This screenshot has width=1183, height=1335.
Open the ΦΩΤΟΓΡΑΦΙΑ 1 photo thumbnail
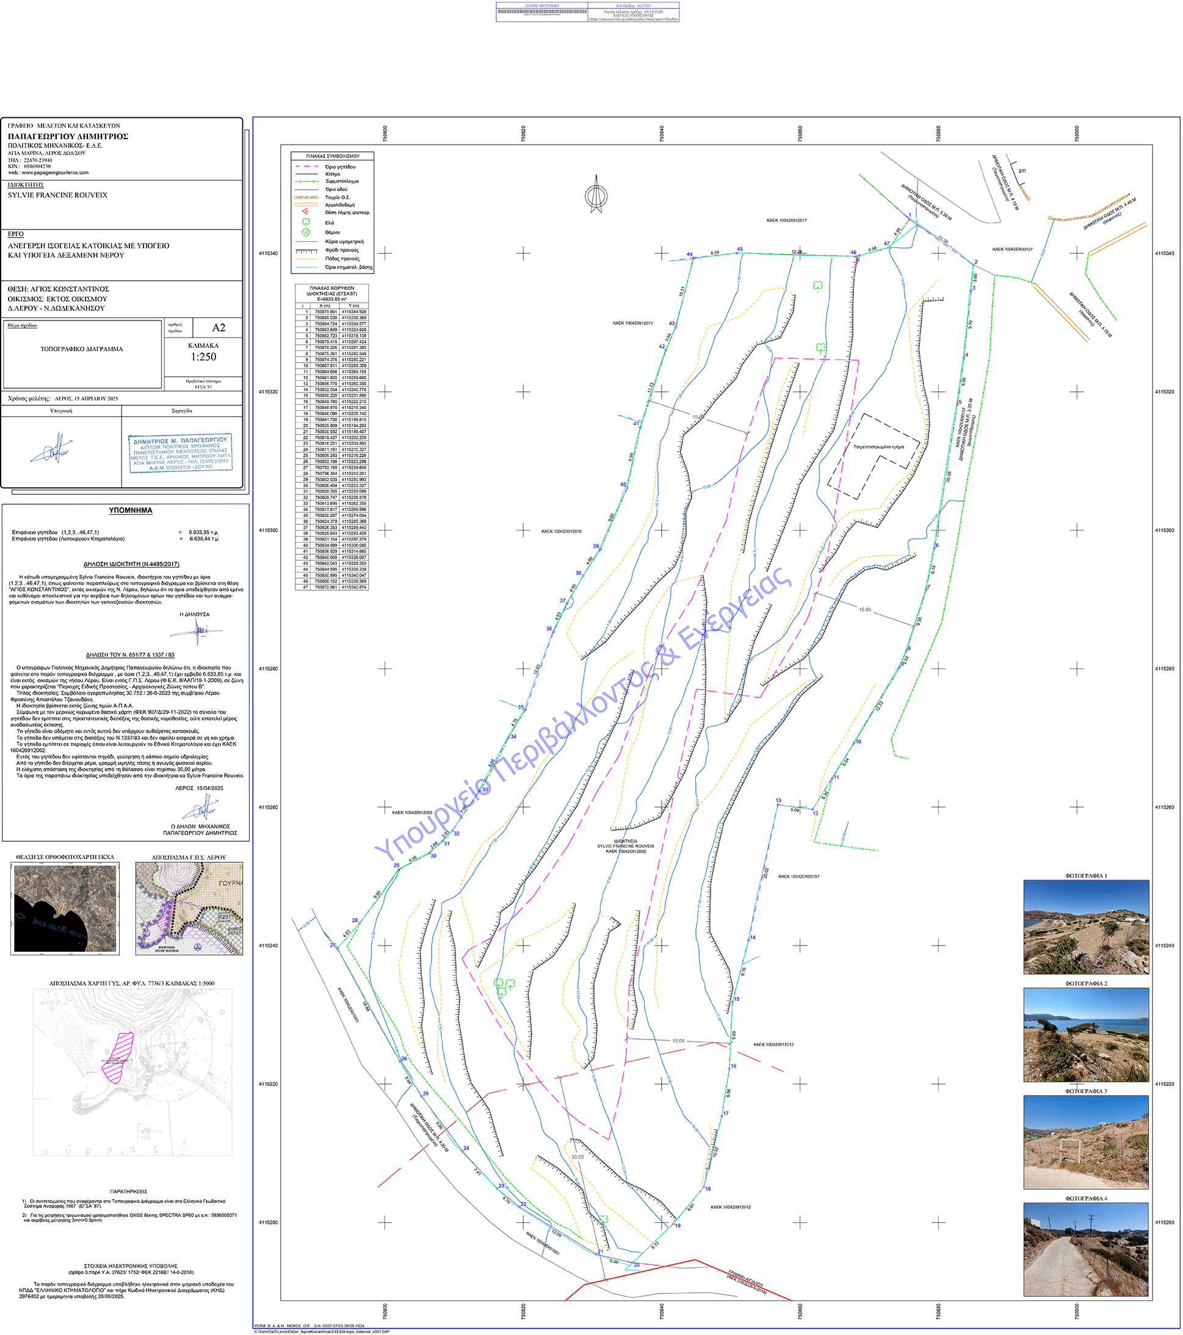pyautogui.click(x=1086, y=927)
